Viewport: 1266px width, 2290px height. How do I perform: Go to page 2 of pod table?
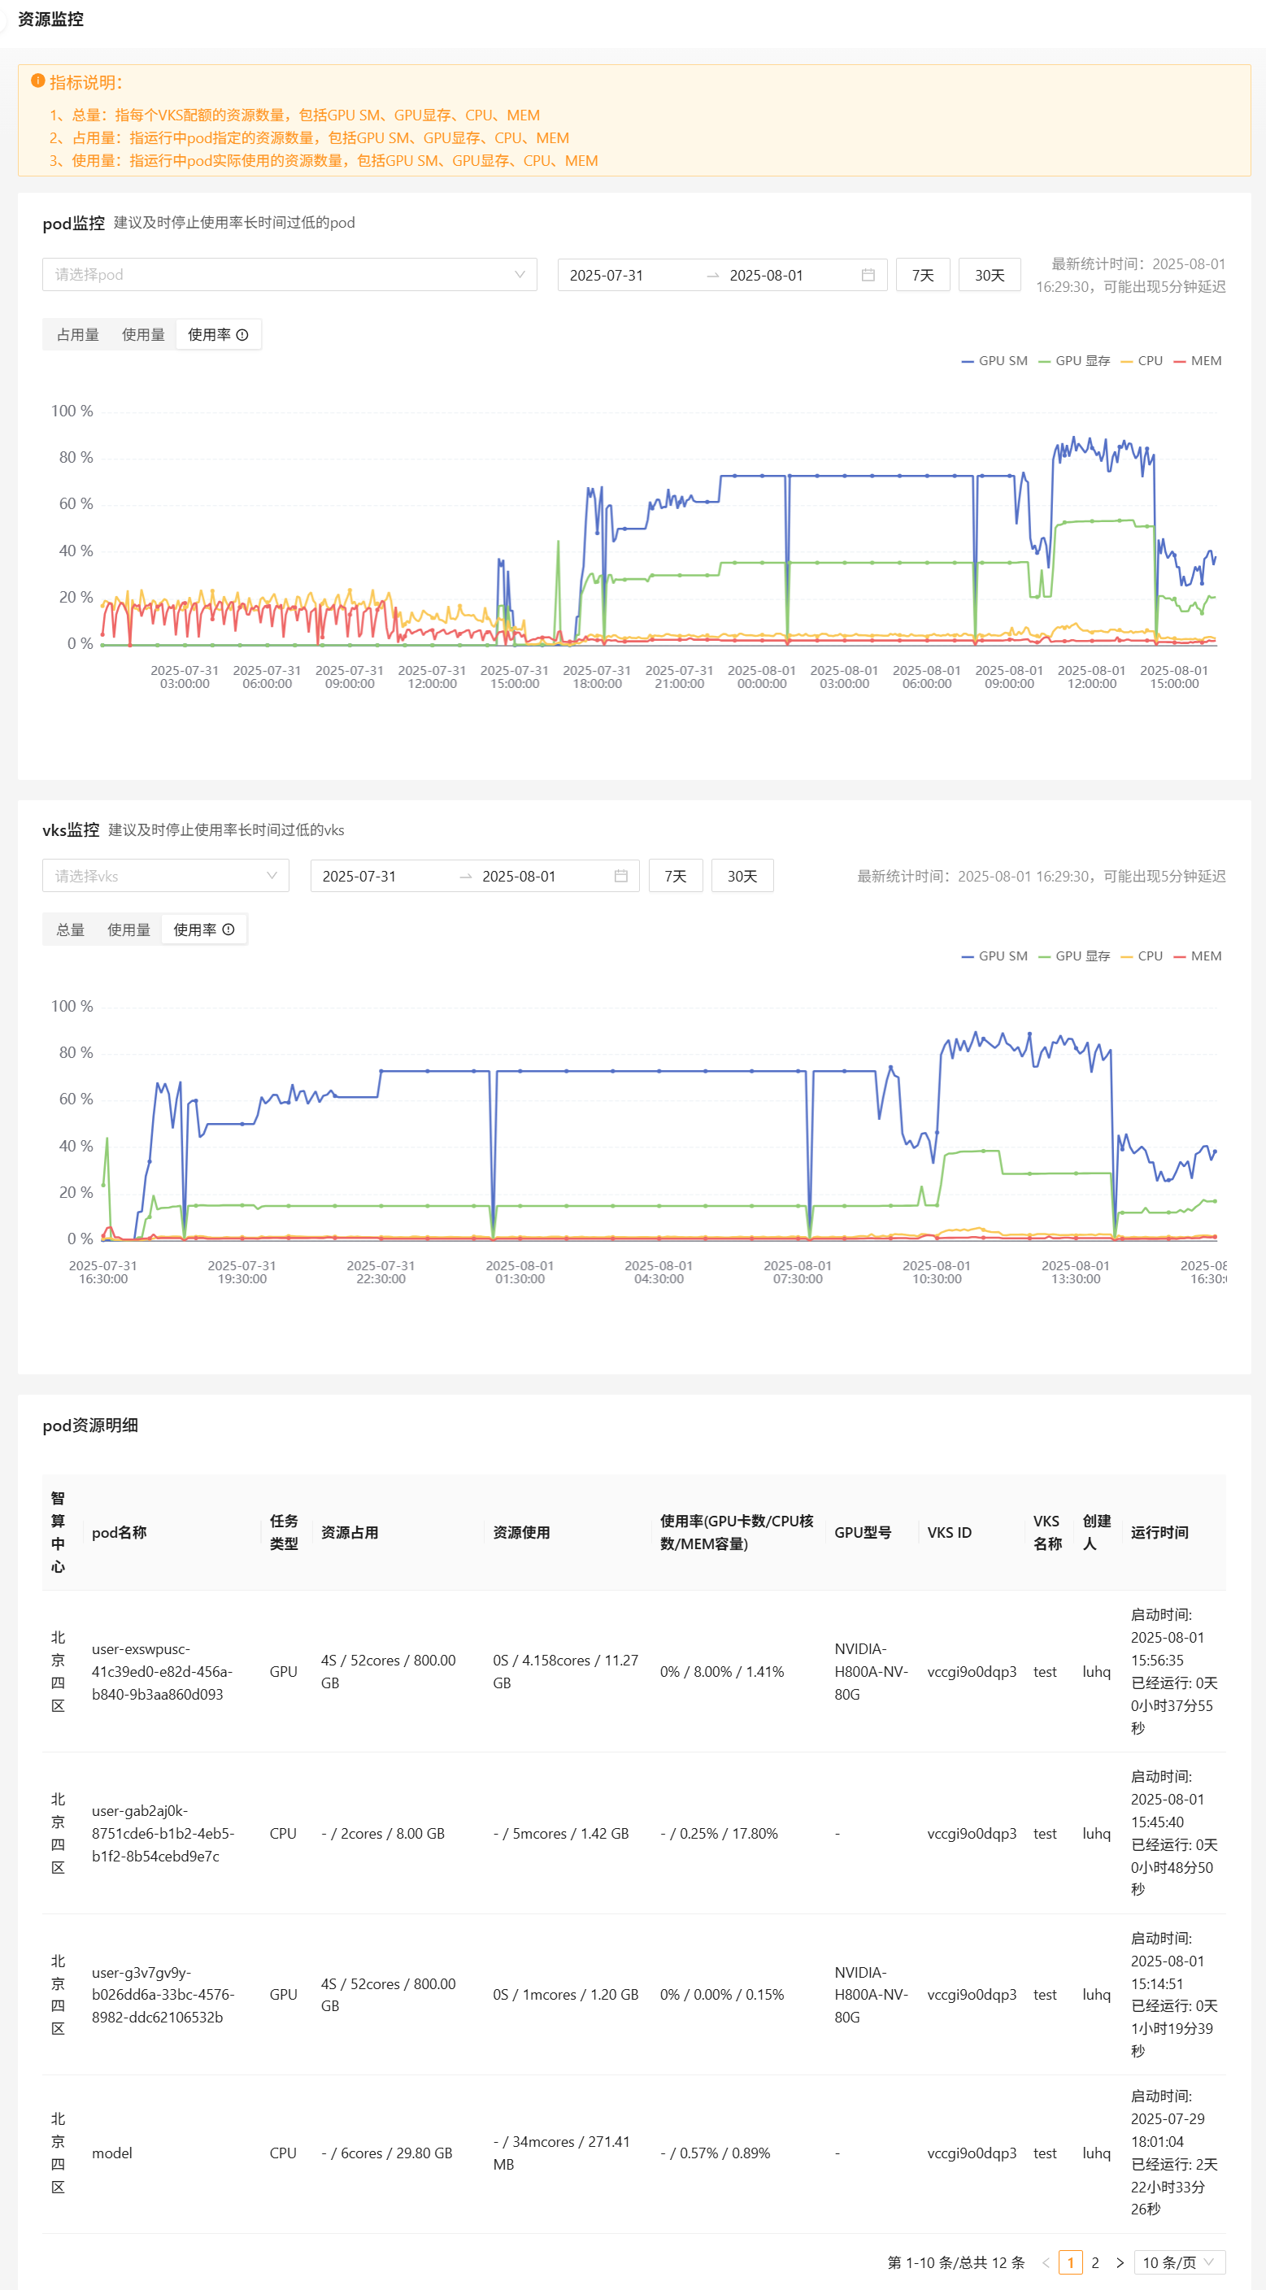pos(1094,2262)
